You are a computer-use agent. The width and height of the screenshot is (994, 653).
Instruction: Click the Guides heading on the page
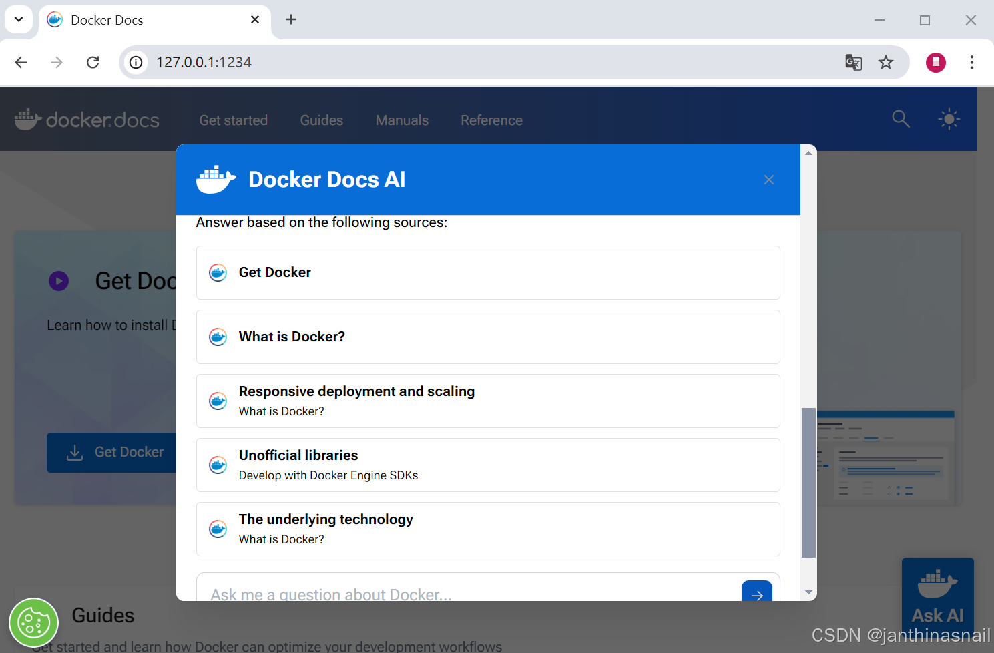pyautogui.click(x=103, y=615)
